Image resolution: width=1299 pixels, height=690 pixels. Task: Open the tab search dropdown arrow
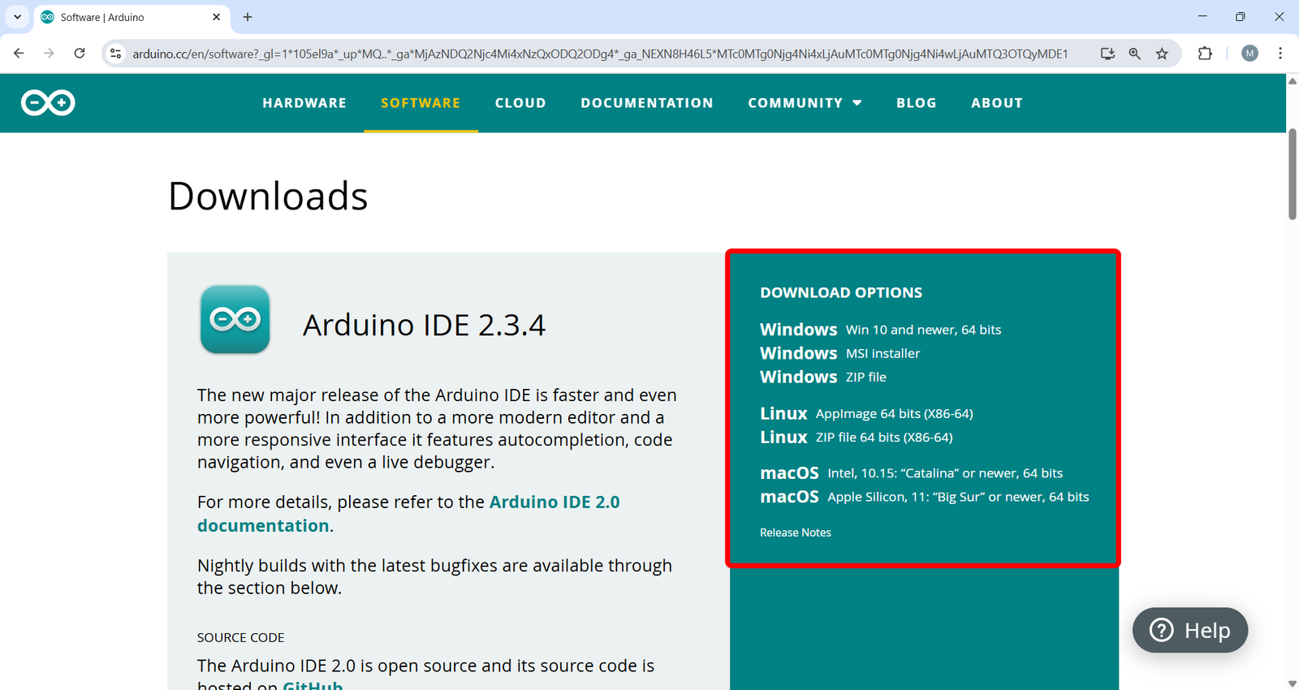point(17,17)
